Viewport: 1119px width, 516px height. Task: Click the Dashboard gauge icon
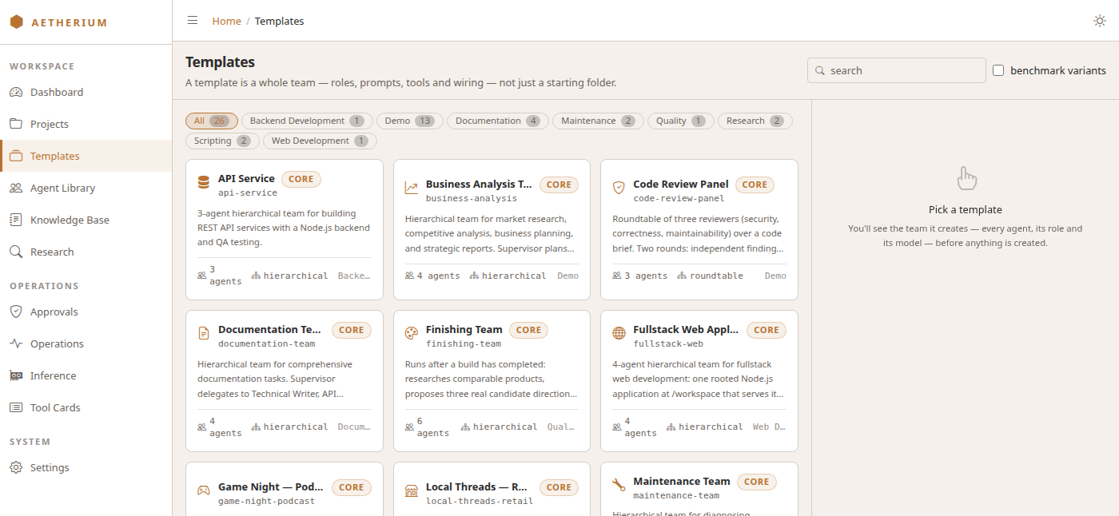pyautogui.click(x=16, y=92)
